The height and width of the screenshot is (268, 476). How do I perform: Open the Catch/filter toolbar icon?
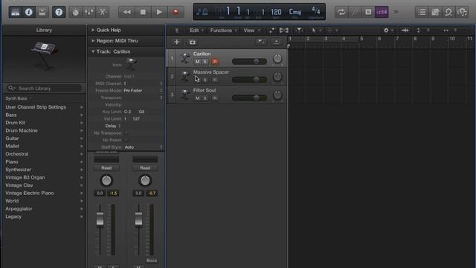pyautogui.click(x=299, y=31)
